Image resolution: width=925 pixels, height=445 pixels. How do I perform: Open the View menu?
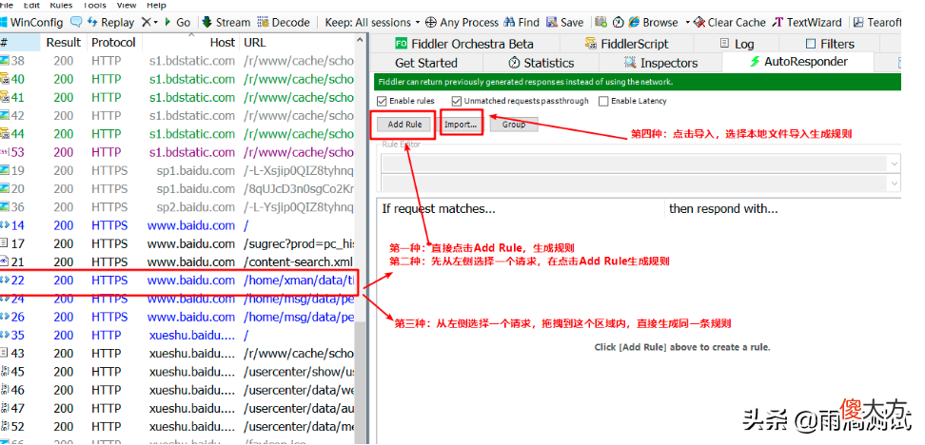pos(127,5)
